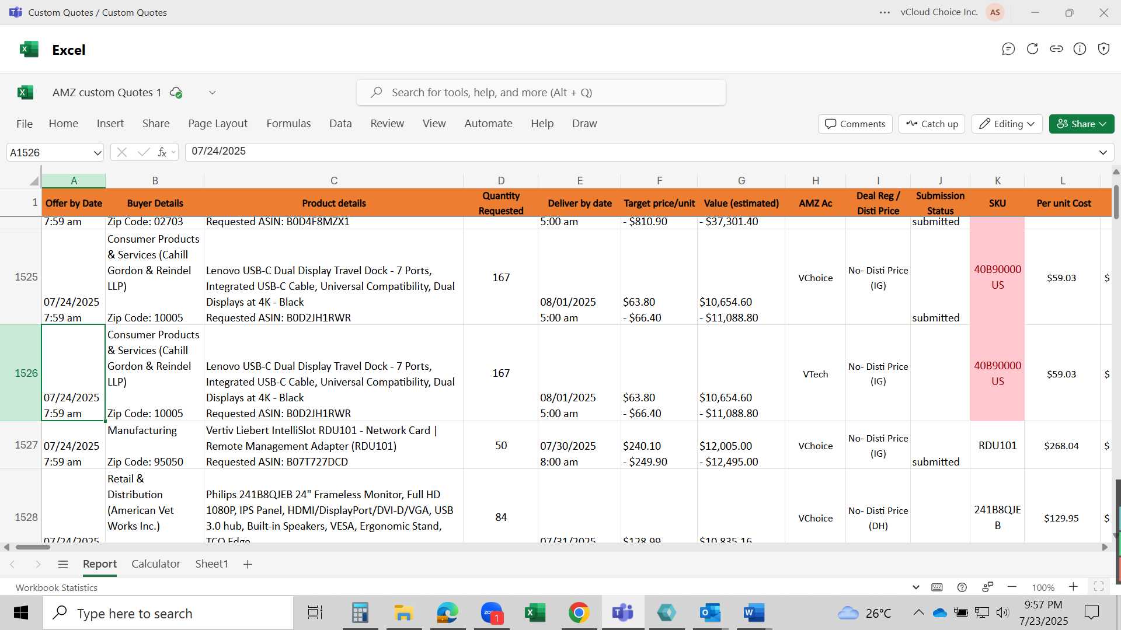Viewport: 1121px width, 630px height.
Task: Expand the workbook name dropdown chevron
Action: pyautogui.click(x=213, y=92)
